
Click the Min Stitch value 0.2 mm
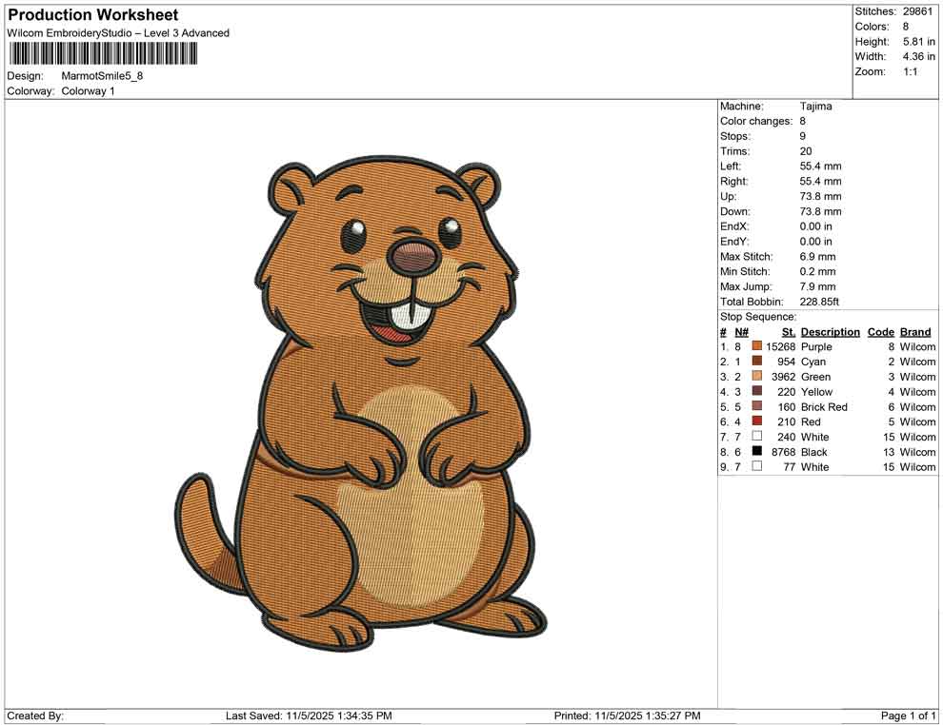[818, 271]
